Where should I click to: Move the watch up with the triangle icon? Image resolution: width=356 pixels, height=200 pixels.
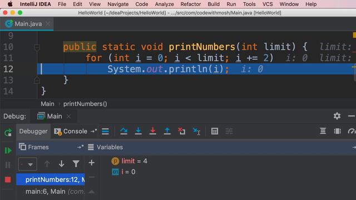(x=92, y=192)
